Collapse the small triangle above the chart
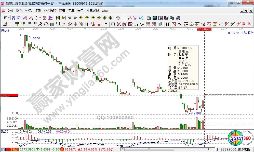The height and width of the screenshot is (152, 254). tap(21, 35)
